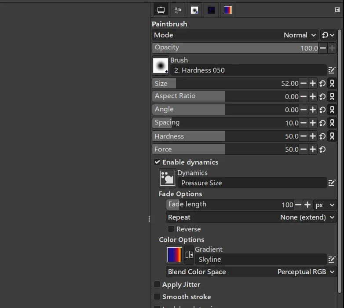Click the dock resize handle dots
The height and width of the screenshot is (308, 344).
pos(150,219)
